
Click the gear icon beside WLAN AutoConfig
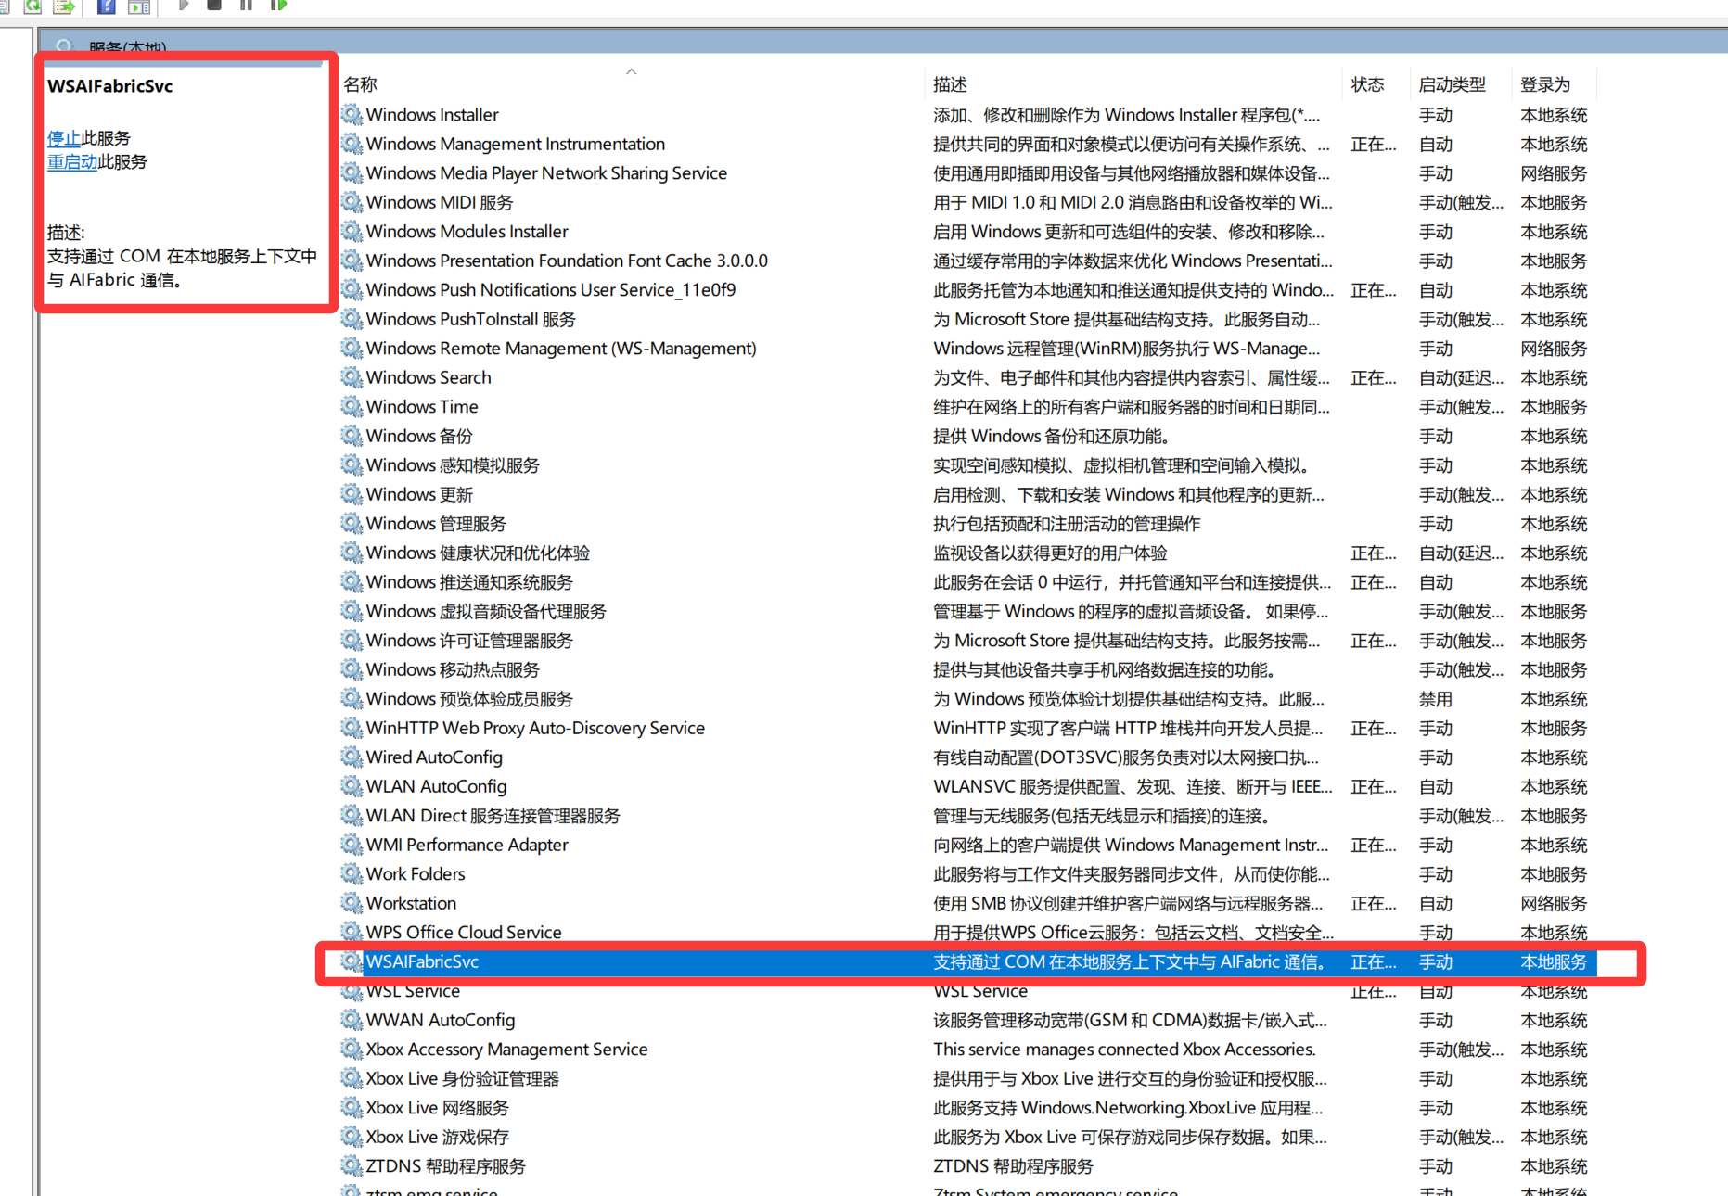[351, 786]
